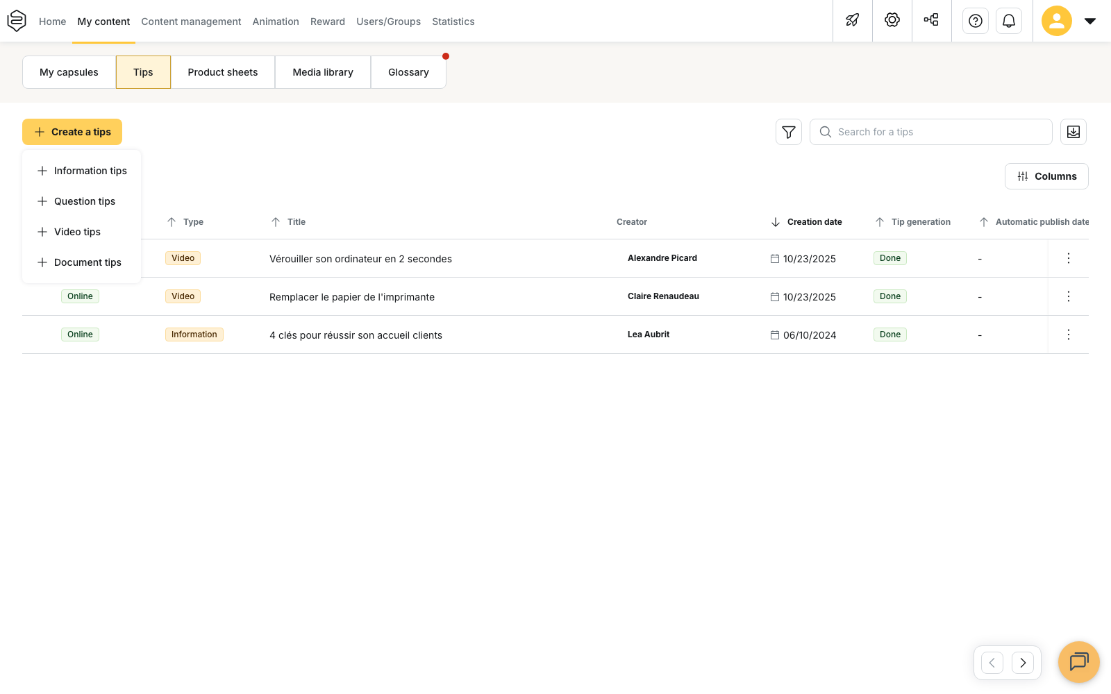Select Information tips option
Image resolution: width=1111 pixels, height=694 pixels.
point(82,171)
